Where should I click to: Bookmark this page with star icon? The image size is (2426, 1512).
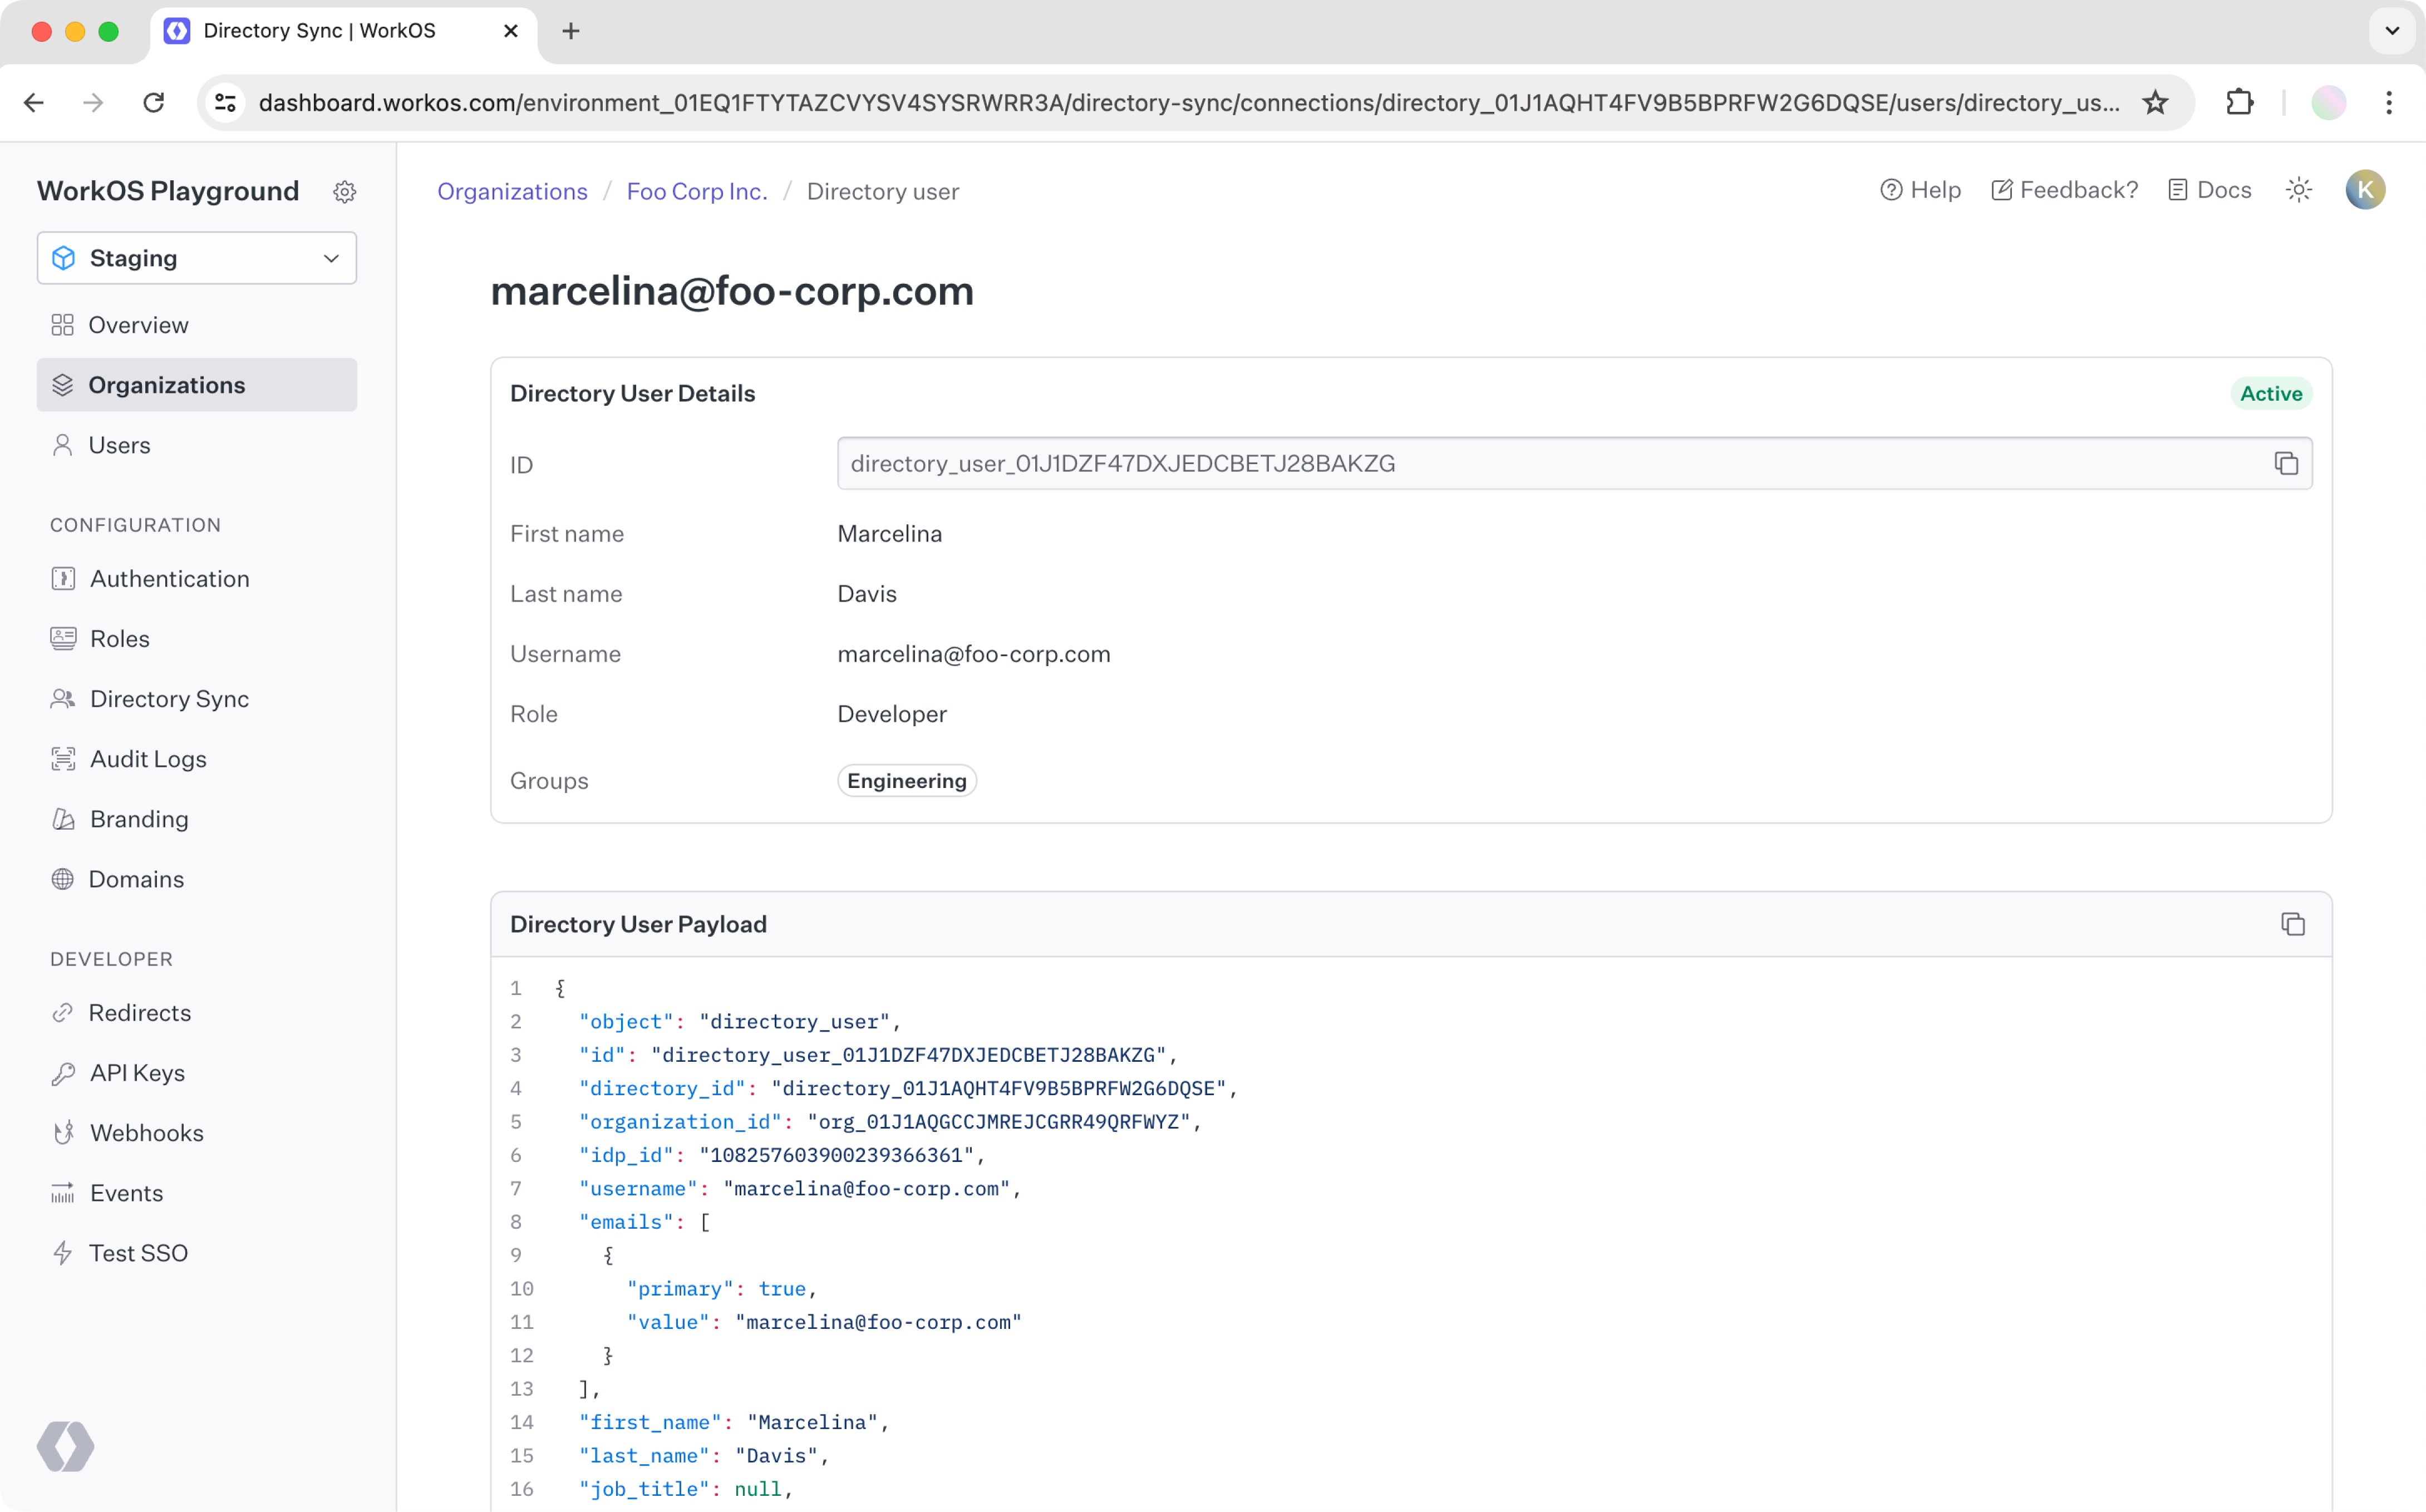(2155, 103)
